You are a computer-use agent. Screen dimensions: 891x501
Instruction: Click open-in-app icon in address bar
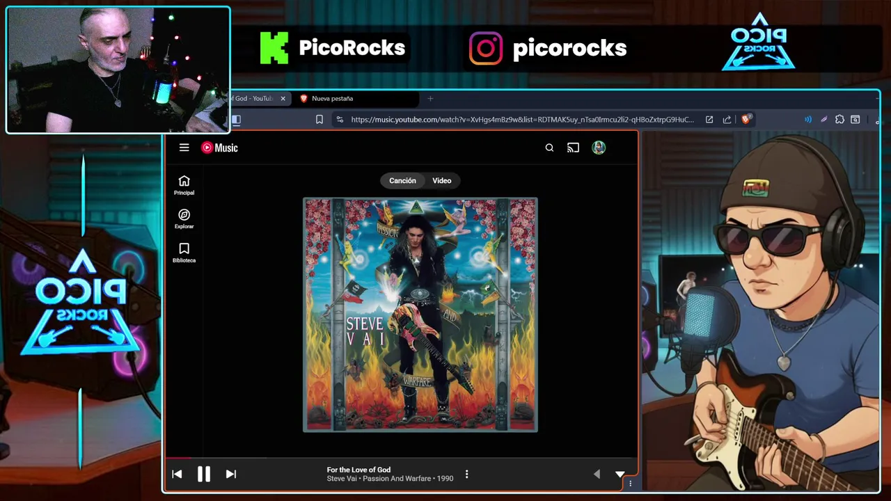pos(709,120)
